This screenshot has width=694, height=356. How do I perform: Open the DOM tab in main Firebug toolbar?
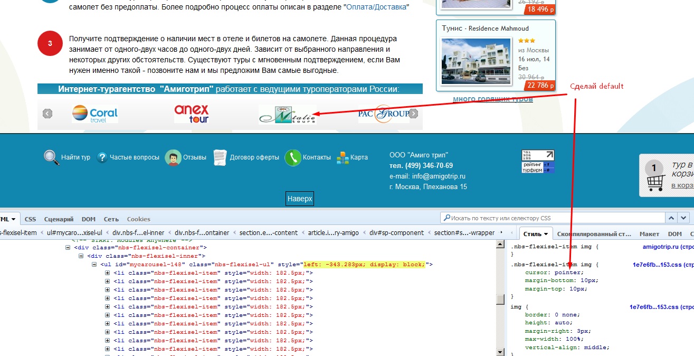[88, 219]
